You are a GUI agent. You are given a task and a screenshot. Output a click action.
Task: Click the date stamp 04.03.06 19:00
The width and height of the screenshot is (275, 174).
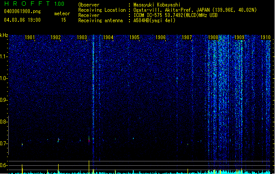coord(22,20)
